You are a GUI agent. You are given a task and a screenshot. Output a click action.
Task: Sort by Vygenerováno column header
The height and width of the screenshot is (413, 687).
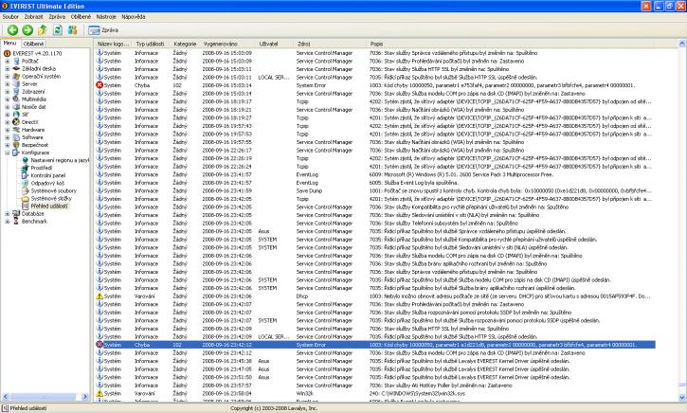coord(227,44)
